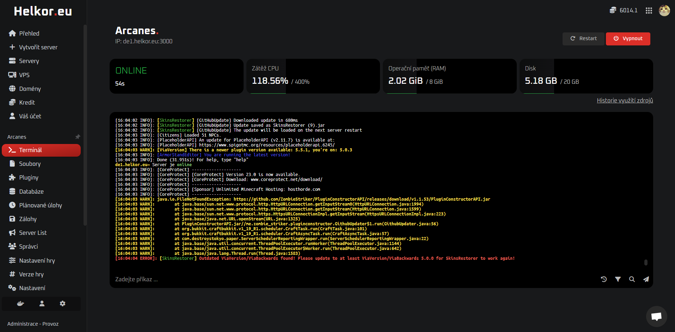Click the Docker whale icon in sidebar
This screenshot has height=332, width=675.
[x=20, y=303]
